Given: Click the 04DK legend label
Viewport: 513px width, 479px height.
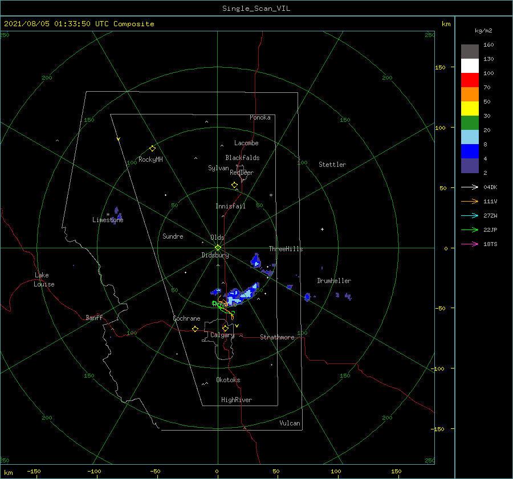Looking at the screenshot, I should tap(490, 187).
